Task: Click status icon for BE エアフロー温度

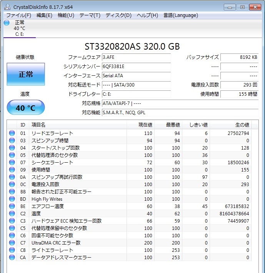Action: tap(12, 206)
